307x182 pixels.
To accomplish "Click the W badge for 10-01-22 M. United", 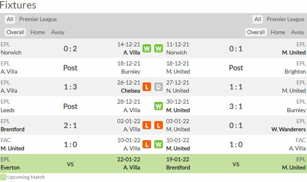I will pyautogui.click(x=158, y=144).
